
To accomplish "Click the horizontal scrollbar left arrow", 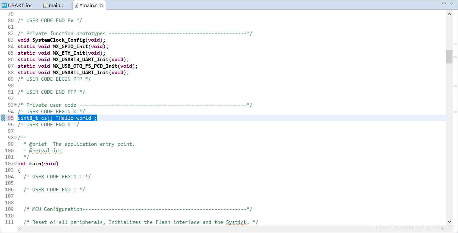I will 20,229.
